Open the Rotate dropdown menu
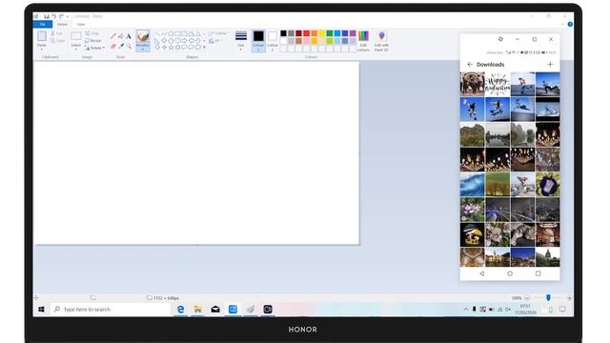This screenshot has height=343, width=610. pyautogui.click(x=94, y=48)
